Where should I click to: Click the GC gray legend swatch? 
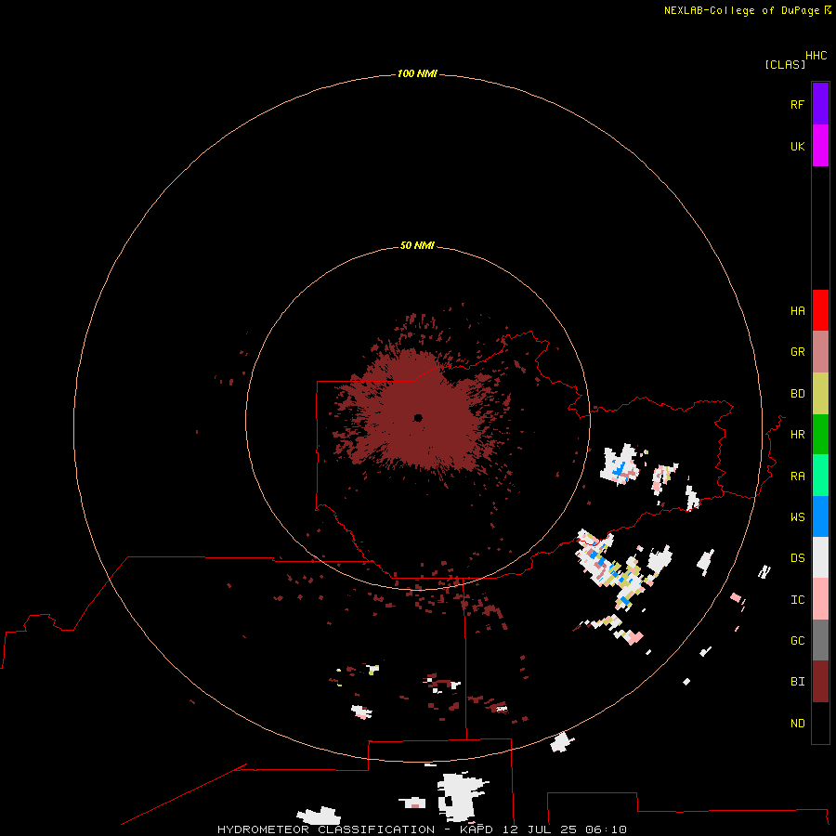(x=820, y=640)
